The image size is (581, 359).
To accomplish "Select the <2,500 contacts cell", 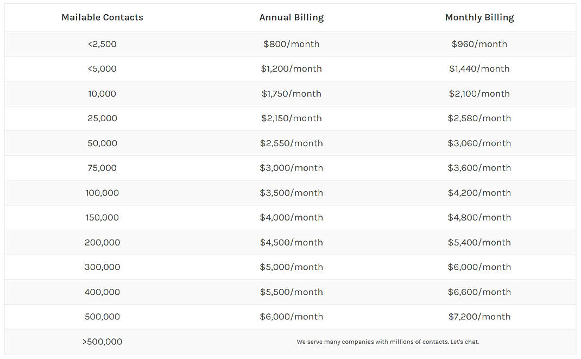I will click(x=102, y=44).
